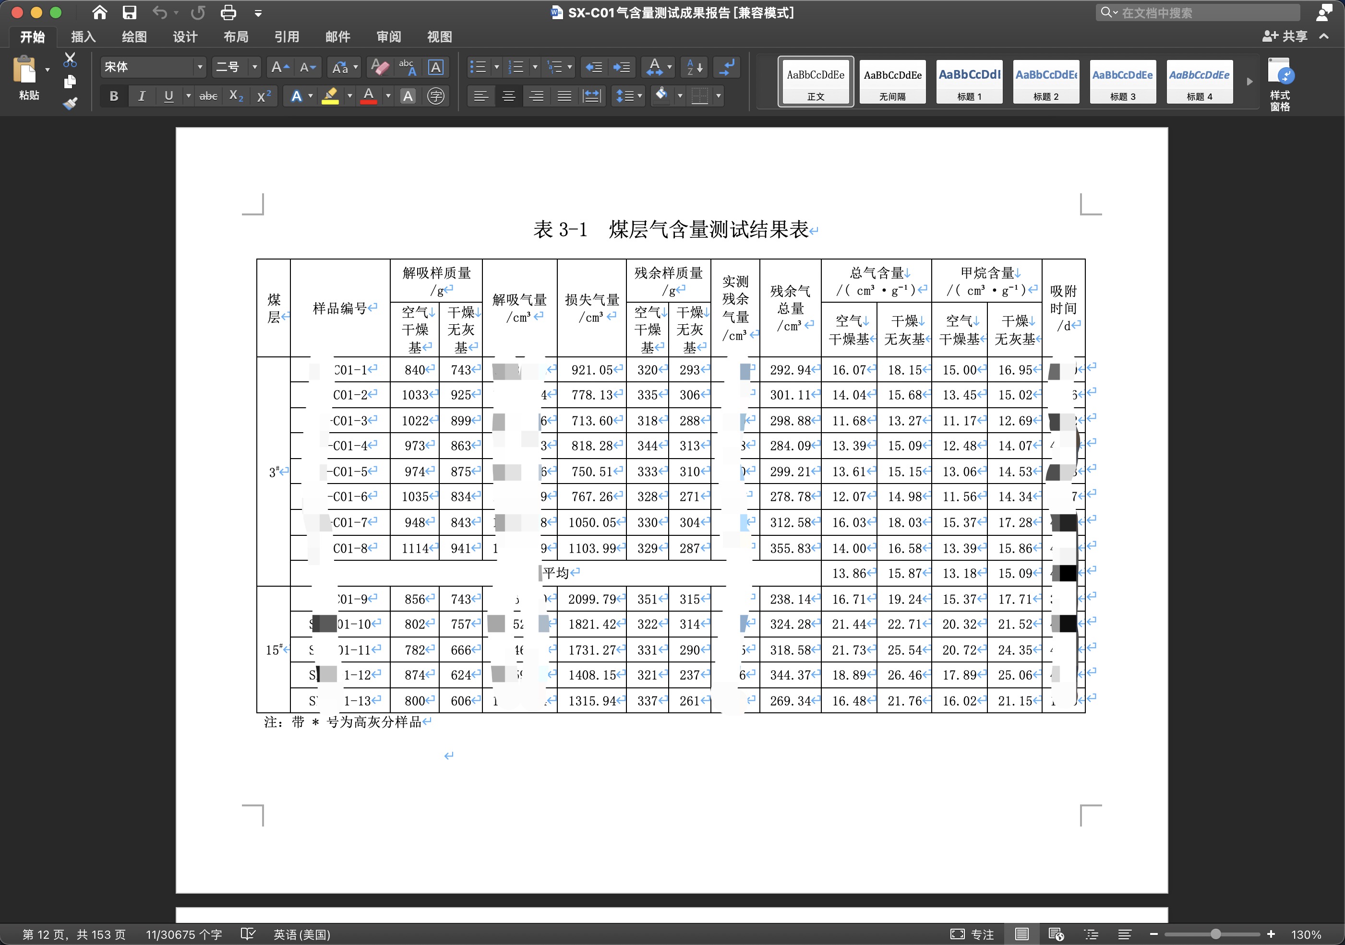The width and height of the screenshot is (1345, 945).
Task: Click language 英语(美国) in status bar
Action: point(301,934)
